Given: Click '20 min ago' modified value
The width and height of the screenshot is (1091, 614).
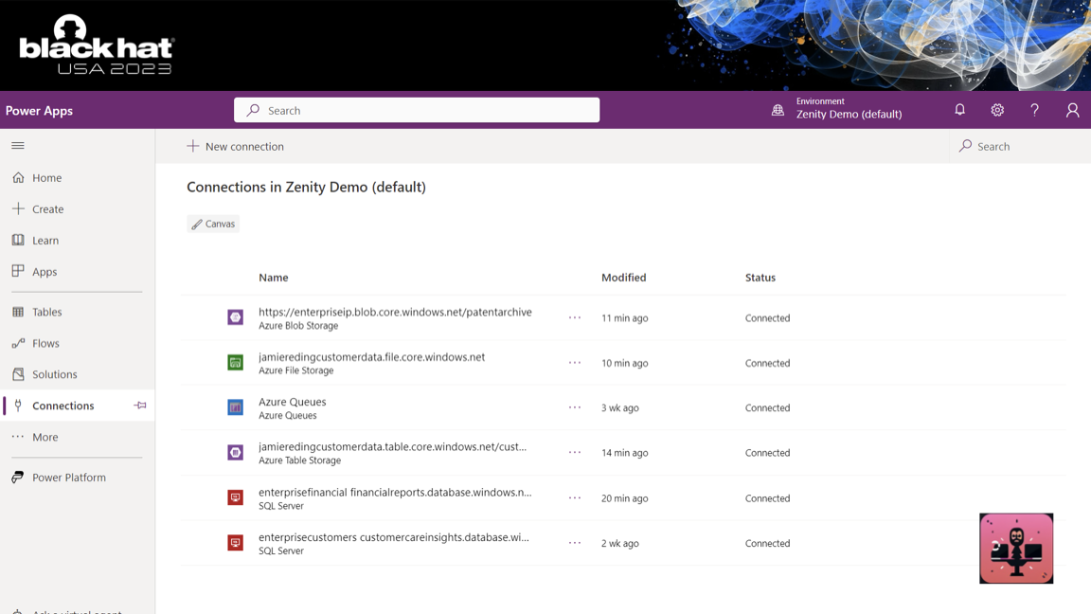Looking at the screenshot, I should click(625, 498).
